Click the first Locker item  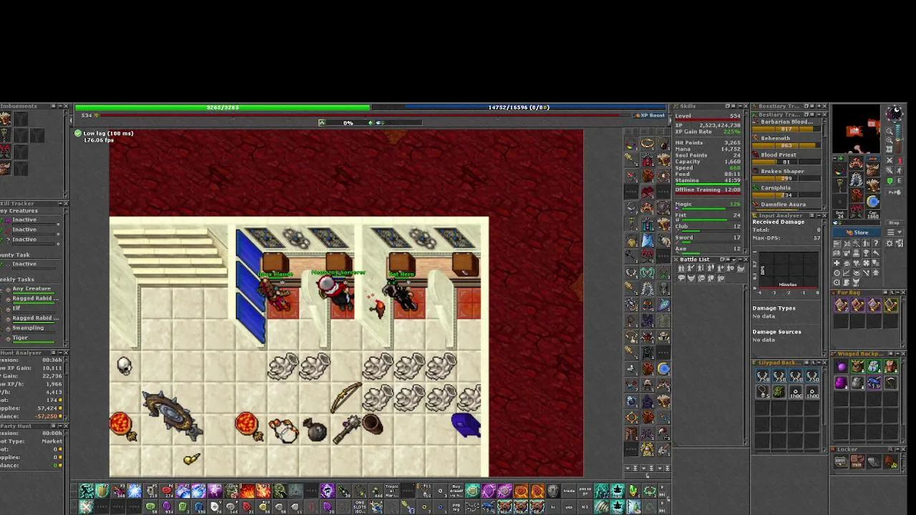[x=841, y=462]
